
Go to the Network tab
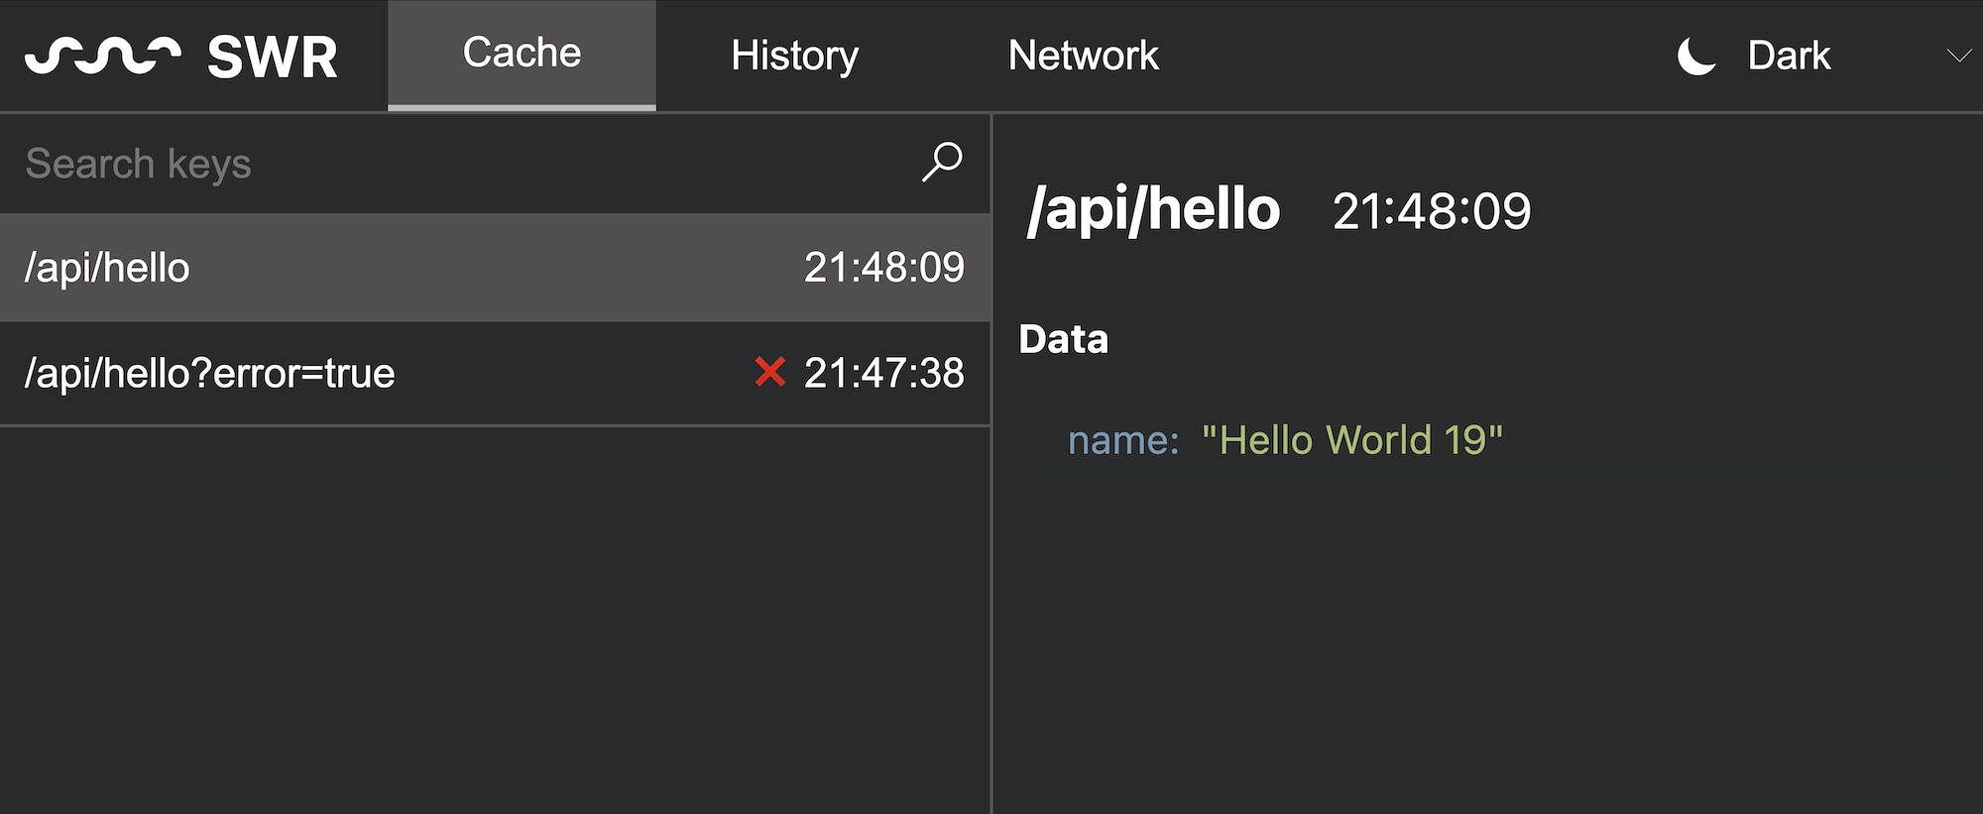tap(1083, 56)
